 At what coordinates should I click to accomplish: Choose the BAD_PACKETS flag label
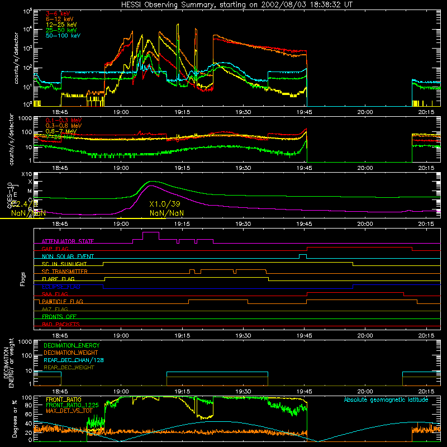pyautogui.click(x=61, y=325)
